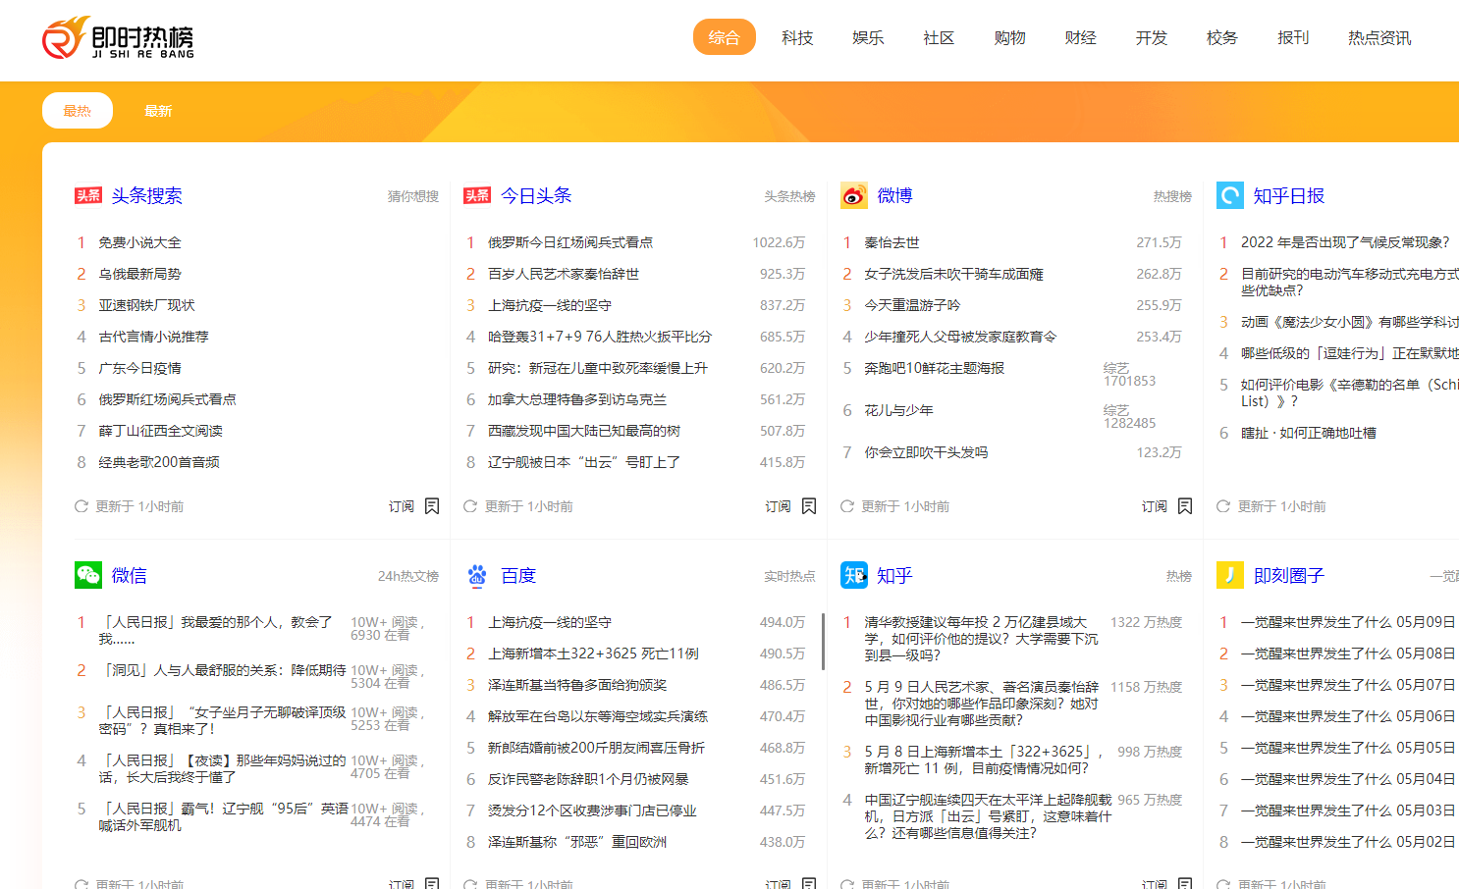Bookmark the 头条搜索 card
This screenshot has width=1459, height=889.
point(432,506)
